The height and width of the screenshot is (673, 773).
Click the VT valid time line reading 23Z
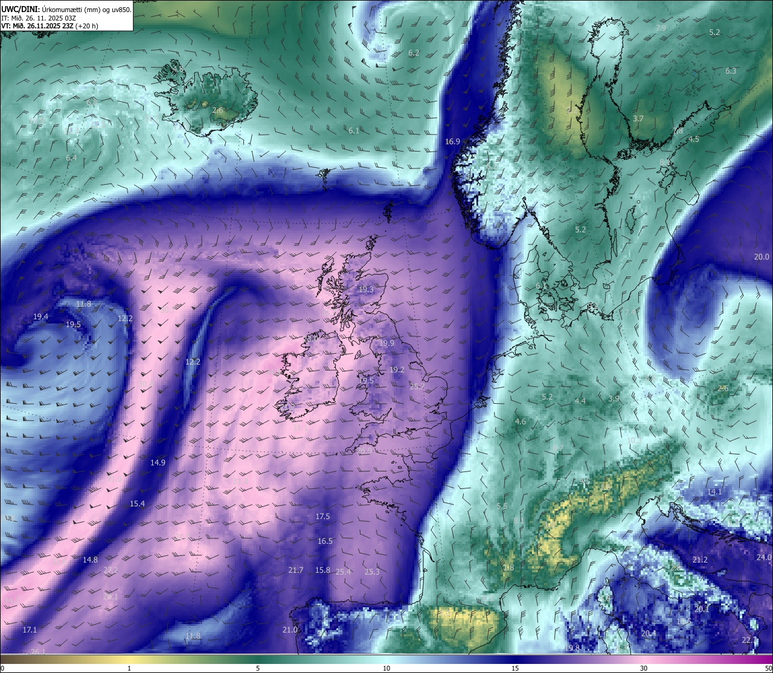click(x=50, y=26)
